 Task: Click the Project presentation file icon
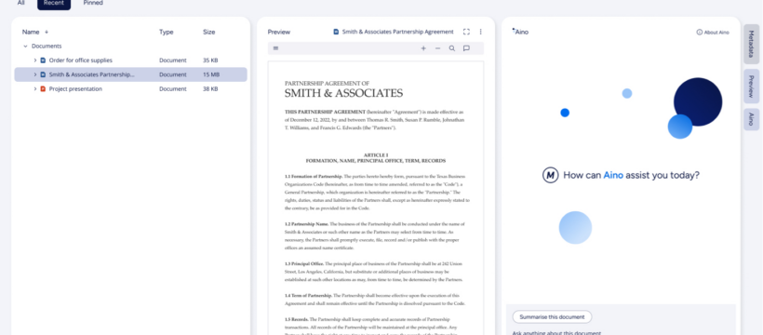(43, 89)
